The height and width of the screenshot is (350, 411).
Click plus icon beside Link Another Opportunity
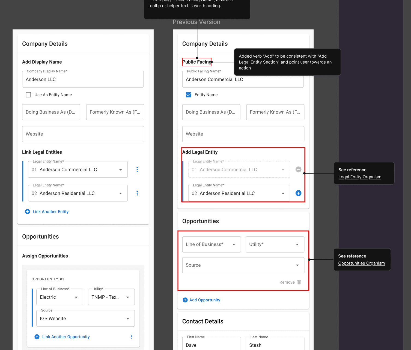pyautogui.click(x=37, y=337)
